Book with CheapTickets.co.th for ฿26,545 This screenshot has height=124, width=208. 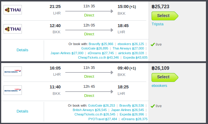(95, 114)
